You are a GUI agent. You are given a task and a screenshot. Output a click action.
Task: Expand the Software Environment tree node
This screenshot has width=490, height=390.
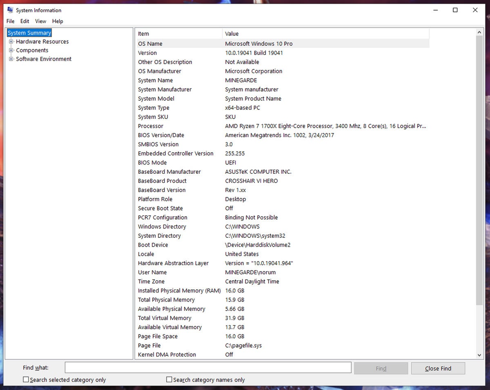click(11, 59)
